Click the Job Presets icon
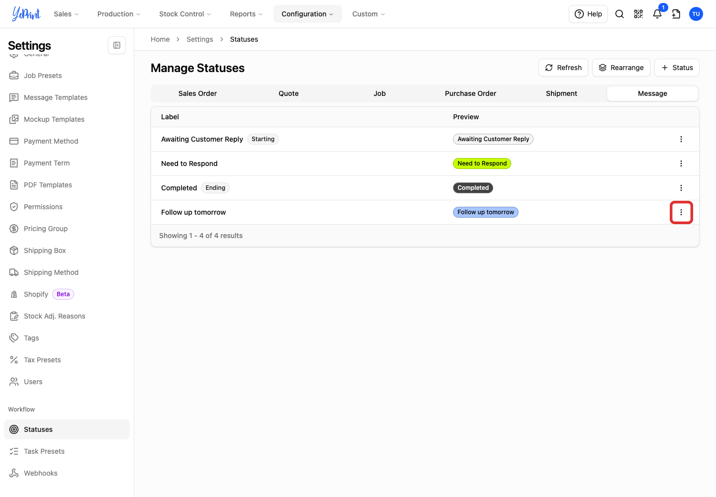Screen dimensions: 716x497 pos(14,76)
